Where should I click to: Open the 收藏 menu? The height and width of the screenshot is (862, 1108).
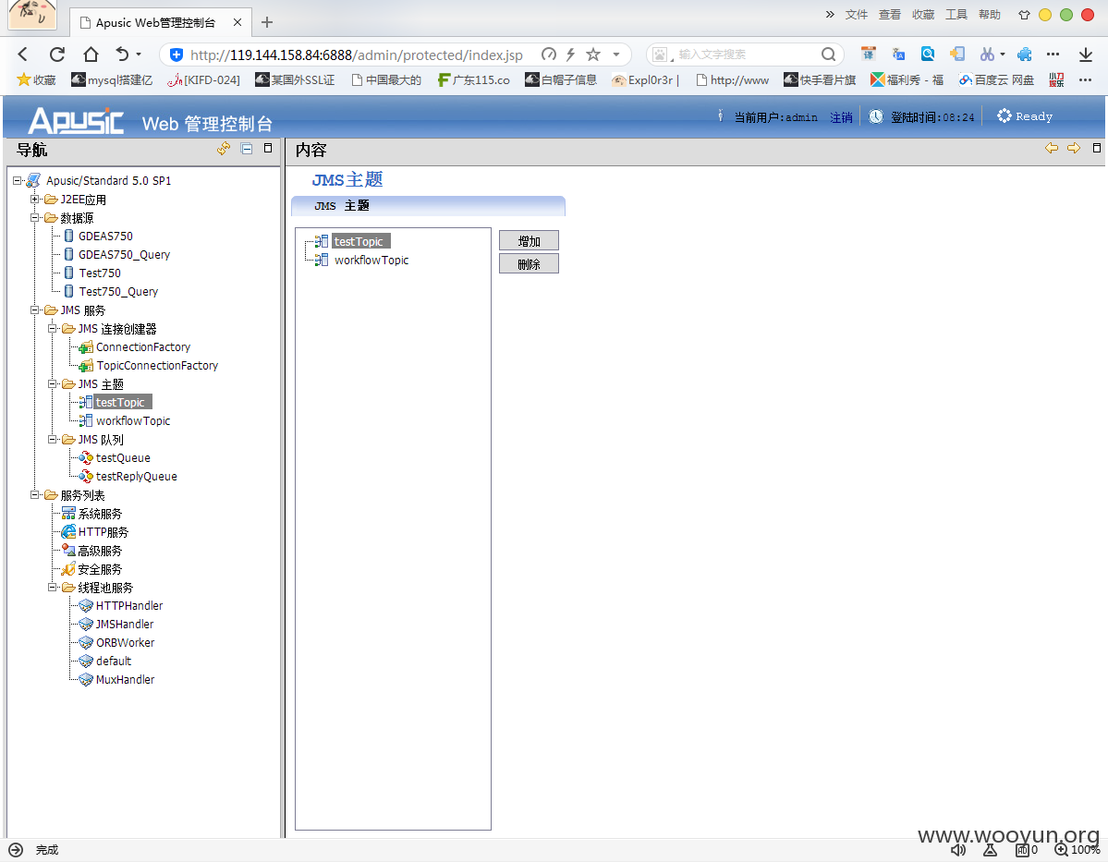click(923, 14)
